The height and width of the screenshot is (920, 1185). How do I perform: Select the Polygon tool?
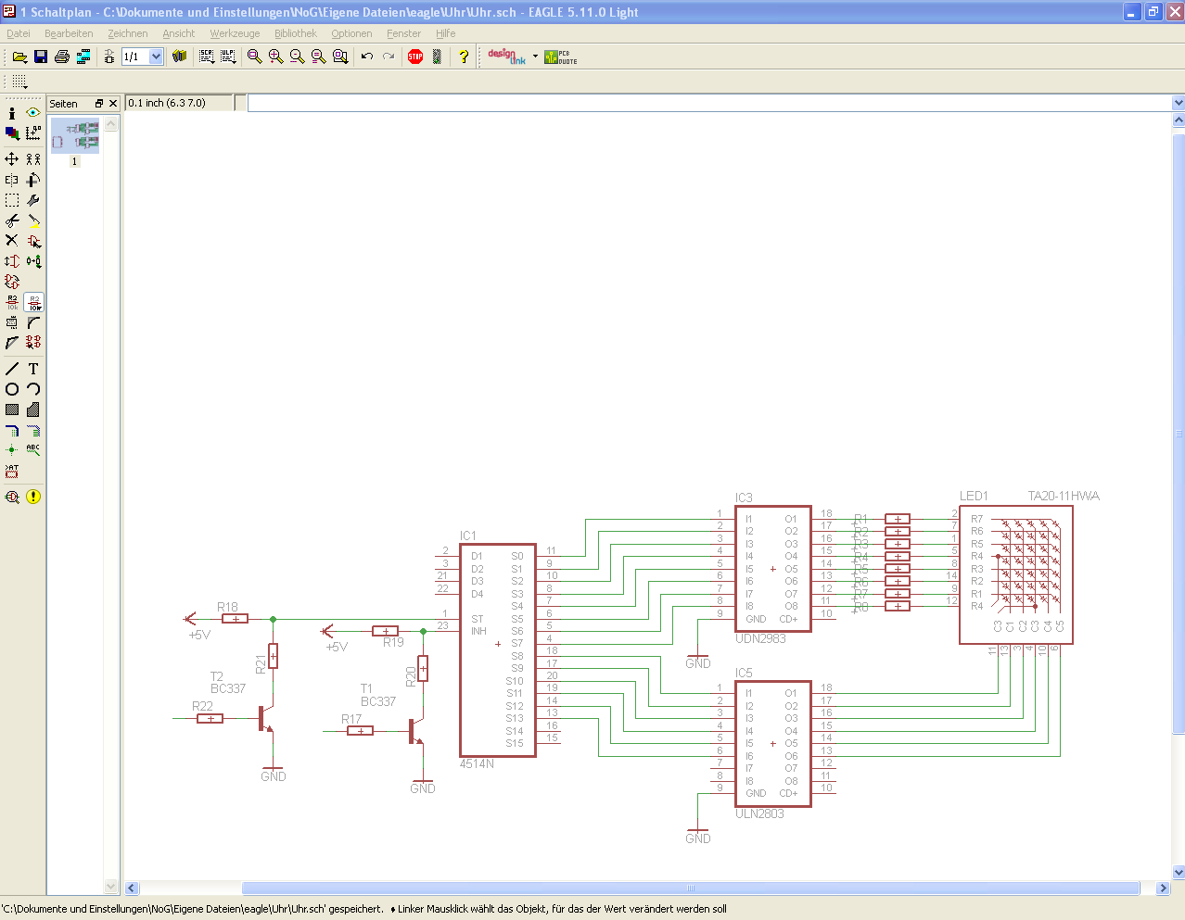click(33, 410)
